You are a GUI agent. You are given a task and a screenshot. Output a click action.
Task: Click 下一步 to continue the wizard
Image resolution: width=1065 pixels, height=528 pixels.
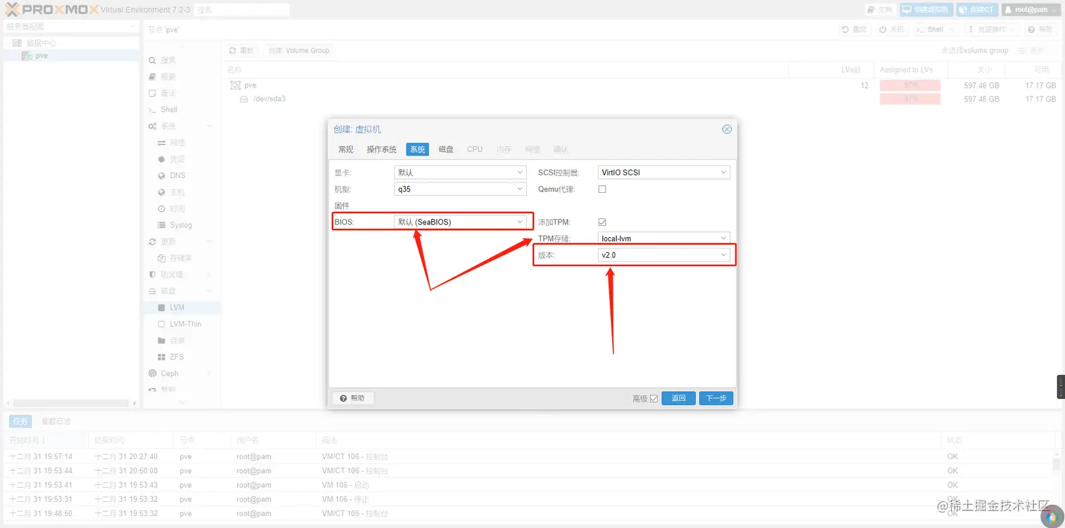716,398
